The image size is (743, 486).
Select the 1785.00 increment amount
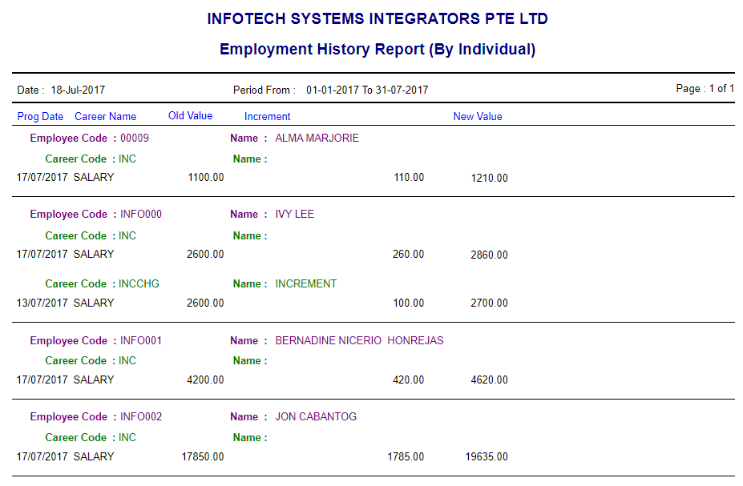[x=406, y=457]
